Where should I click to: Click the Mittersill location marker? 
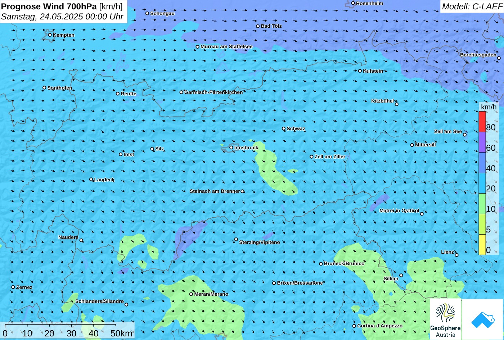coord(412,145)
